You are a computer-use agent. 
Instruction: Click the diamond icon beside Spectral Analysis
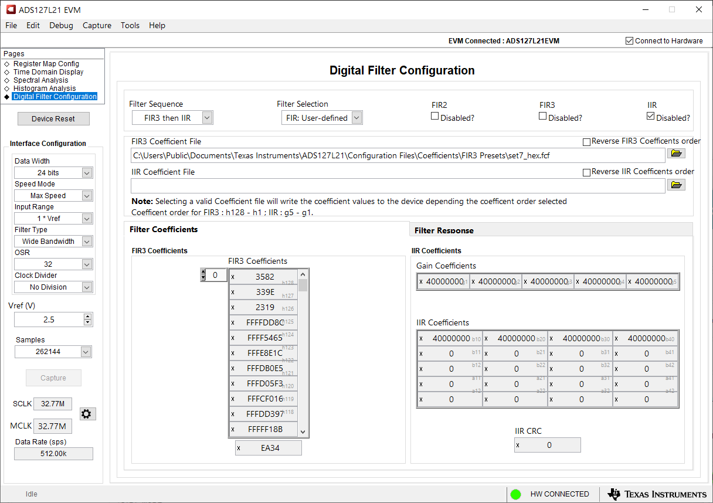6,80
